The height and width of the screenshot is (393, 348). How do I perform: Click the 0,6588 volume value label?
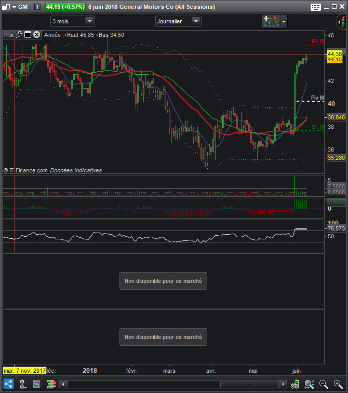tap(336, 192)
